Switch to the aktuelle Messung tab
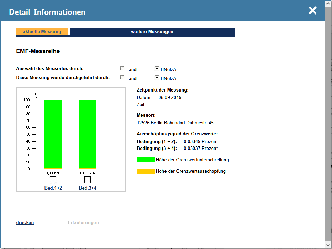This screenshot has width=332, height=249. [x=42, y=32]
